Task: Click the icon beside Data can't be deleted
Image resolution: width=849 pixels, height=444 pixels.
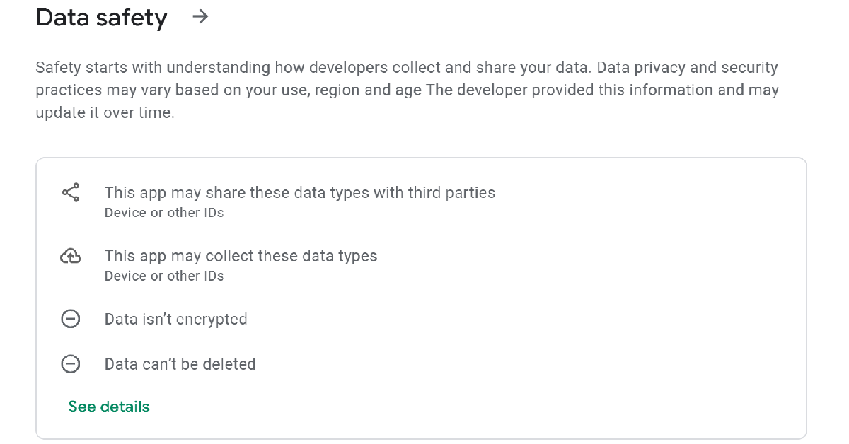Action: tap(71, 365)
